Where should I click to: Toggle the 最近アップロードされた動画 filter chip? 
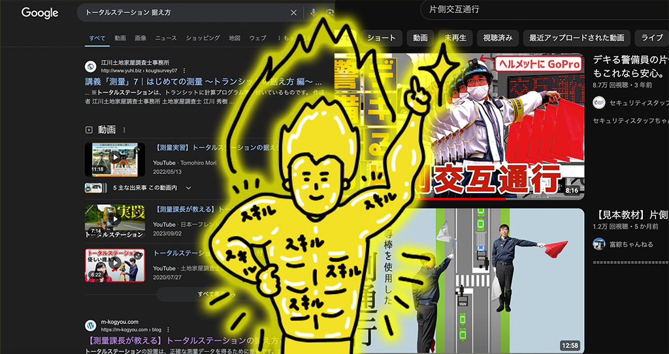(577, 38)
